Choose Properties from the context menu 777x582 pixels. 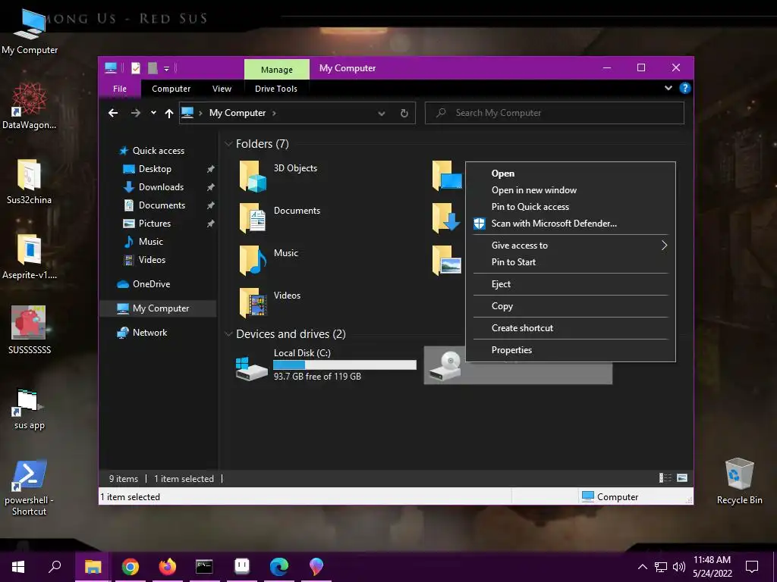tap(571, 350)
